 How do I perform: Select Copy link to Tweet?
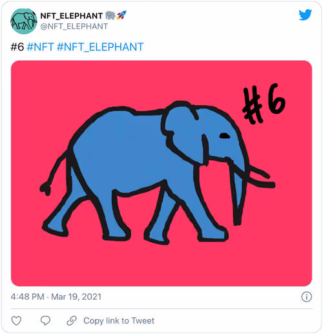coord(119,320)
